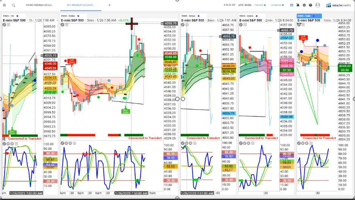Expand the 1h price chart with plus box

point(8,24)
